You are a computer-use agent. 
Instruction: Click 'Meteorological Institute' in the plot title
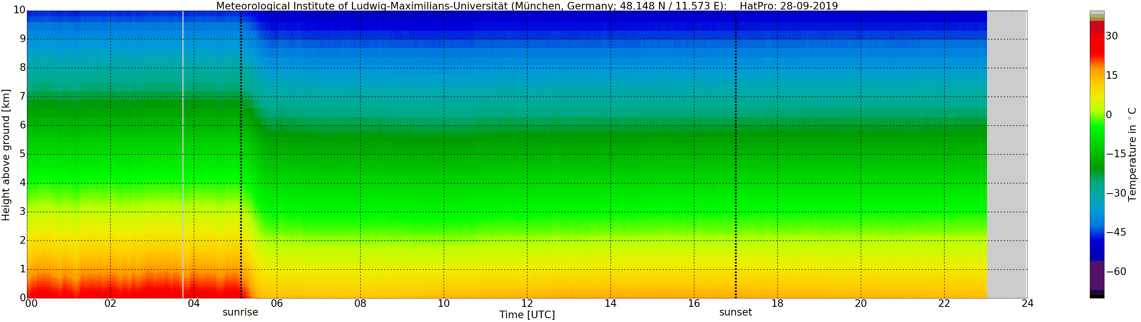[274, 6]
